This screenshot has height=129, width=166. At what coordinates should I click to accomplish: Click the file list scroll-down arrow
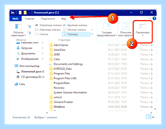click(x=155, y=109)
